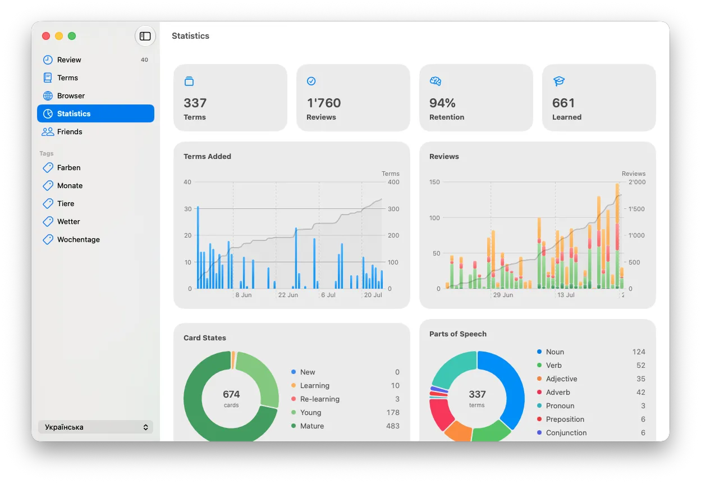Image resolution: width=701 pixels, height=483 pixels.
Task: Click the Farben tag icon
Action: tap(48, 167)
